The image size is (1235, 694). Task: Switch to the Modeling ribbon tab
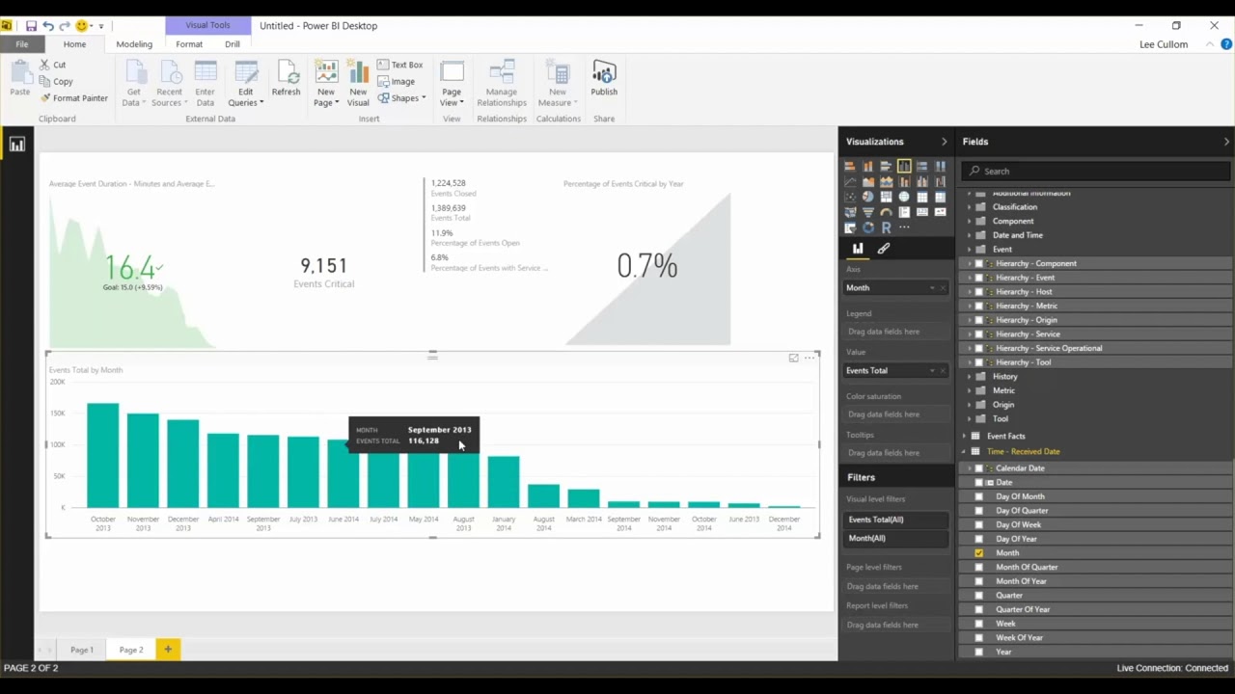134,44
